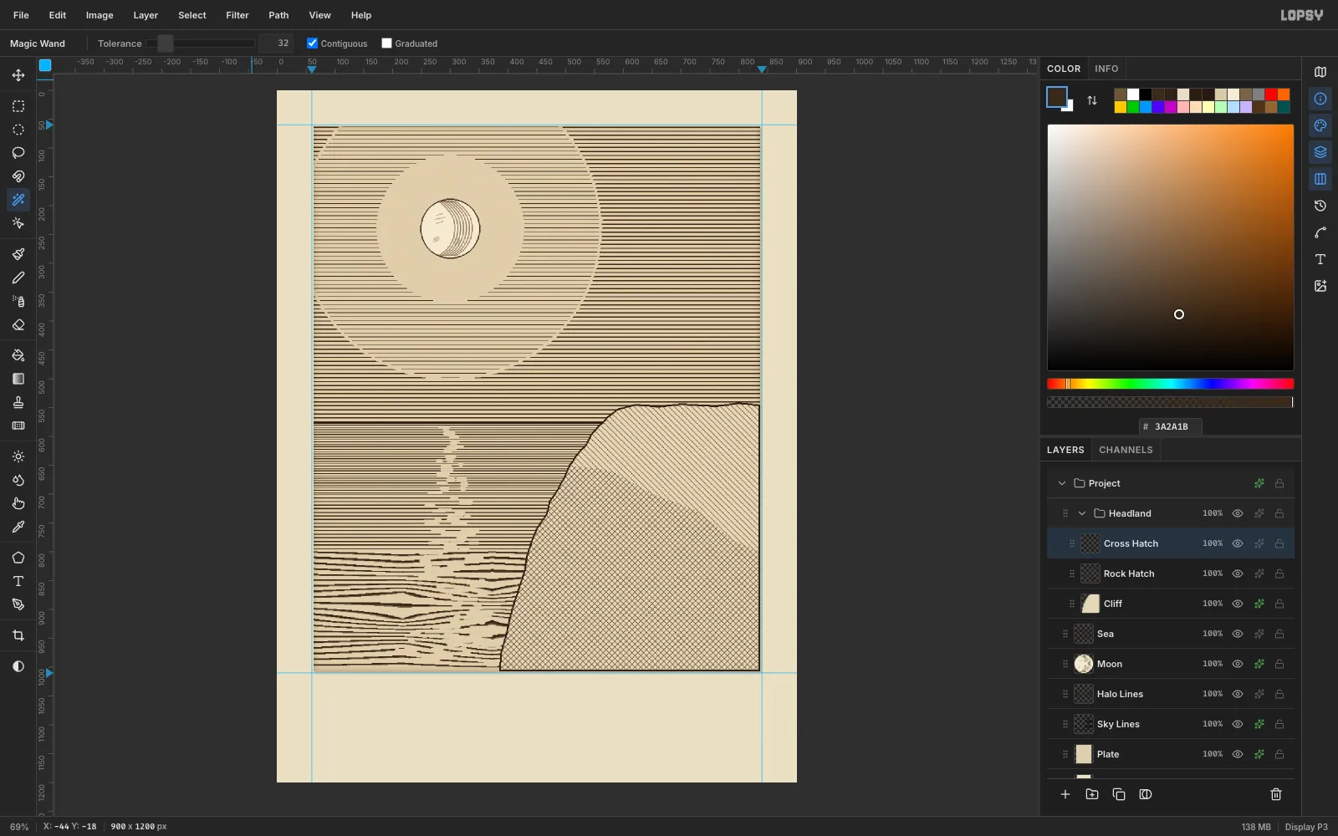Select the Text tool in left toolbar
The width and height of the screenshot is (1338, 836).
pyautogui.click(x=18, y=581)
